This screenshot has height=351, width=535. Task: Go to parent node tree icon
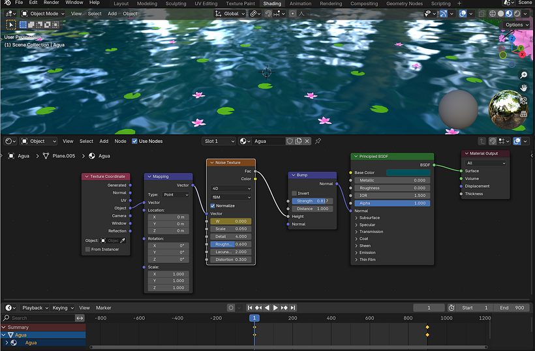(x=481, y=141)
